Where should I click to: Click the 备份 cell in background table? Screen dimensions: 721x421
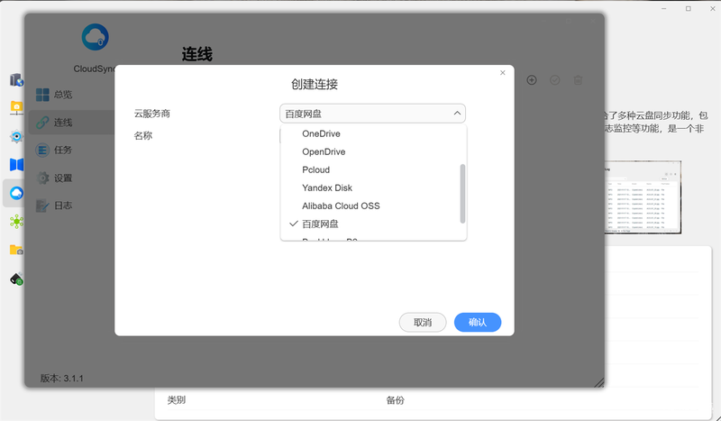[395, 400]
